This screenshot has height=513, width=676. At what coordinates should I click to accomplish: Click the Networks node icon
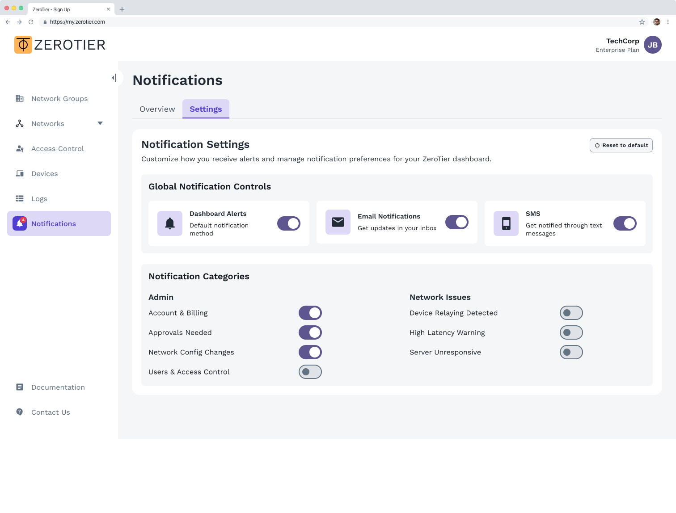click(20, 123)
